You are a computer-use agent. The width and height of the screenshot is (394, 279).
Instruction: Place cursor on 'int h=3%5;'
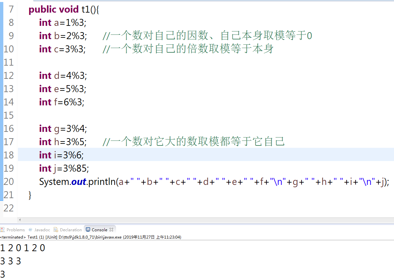click(63, 142)
